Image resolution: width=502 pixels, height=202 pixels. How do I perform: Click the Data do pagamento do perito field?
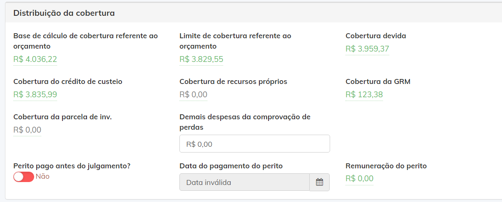tap(244, 182)
